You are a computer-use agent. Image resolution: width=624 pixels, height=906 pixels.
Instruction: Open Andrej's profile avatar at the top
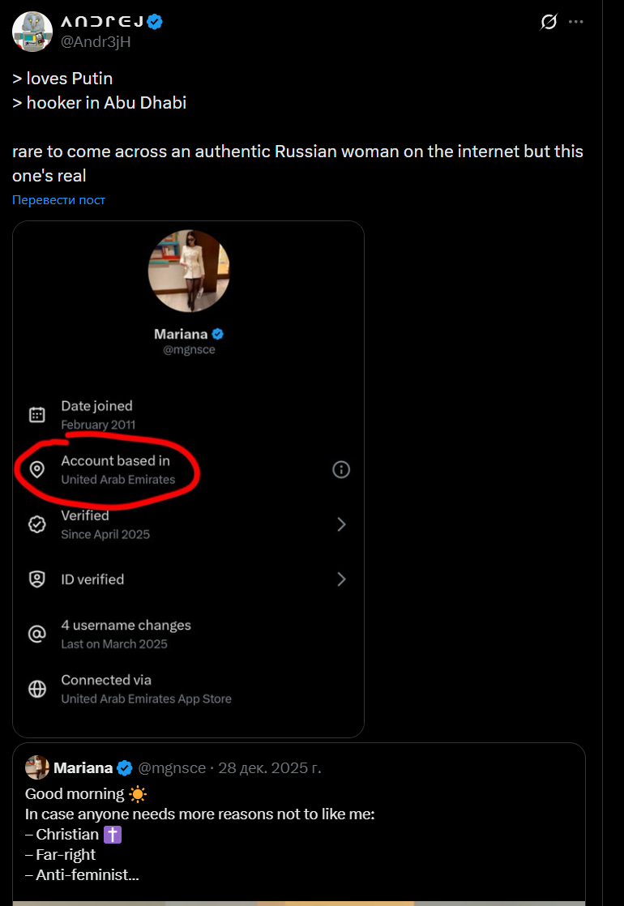point(32,32)
